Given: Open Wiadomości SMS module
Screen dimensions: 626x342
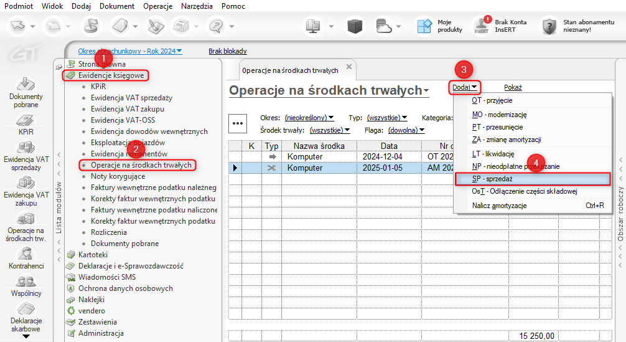Looking at the screenshot, I should pyautogui.click(x=107, y=277).
